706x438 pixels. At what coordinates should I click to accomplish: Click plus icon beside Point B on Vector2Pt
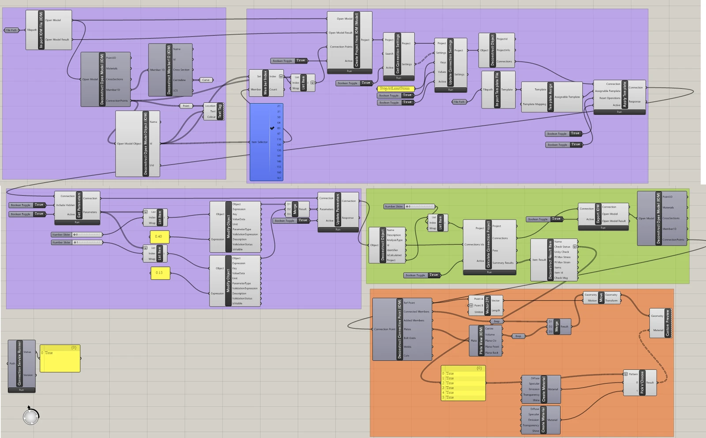coord(471,305)
